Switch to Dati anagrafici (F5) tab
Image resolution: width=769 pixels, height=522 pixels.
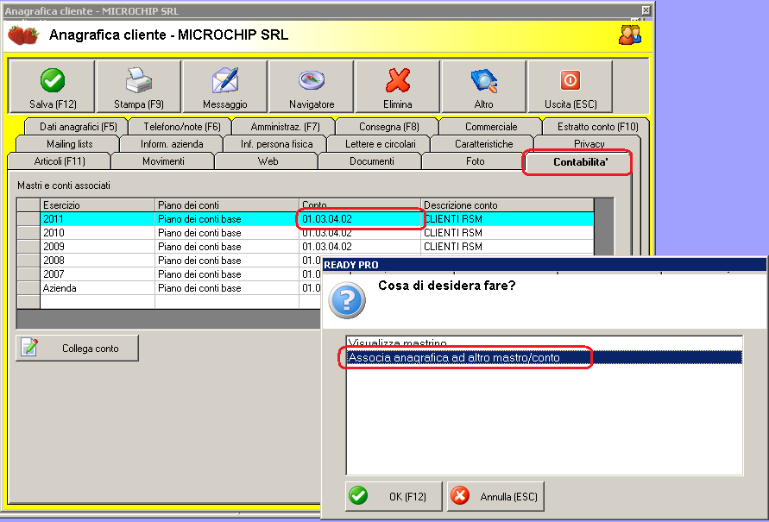tap(79, 127)
